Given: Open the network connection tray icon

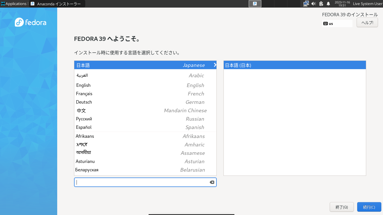Looking at the screenshot, I should 306,4.
